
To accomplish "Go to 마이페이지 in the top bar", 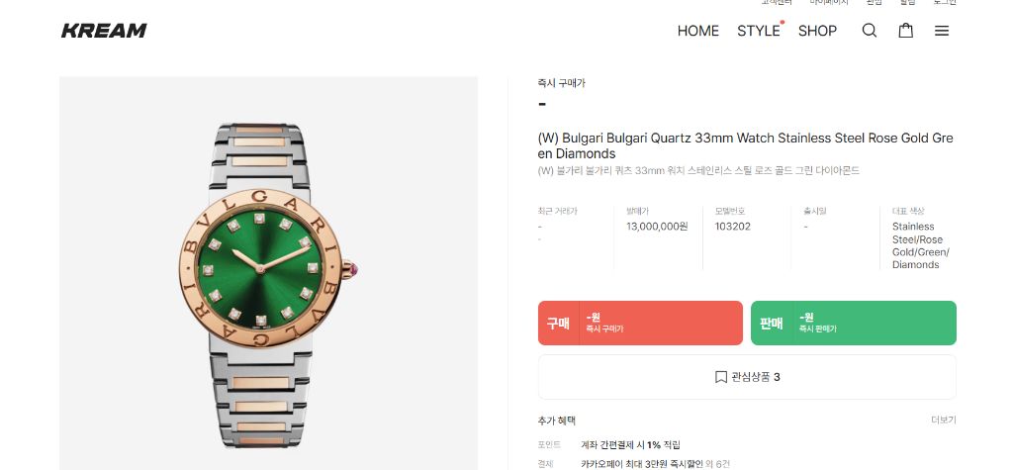I will 829,3.
